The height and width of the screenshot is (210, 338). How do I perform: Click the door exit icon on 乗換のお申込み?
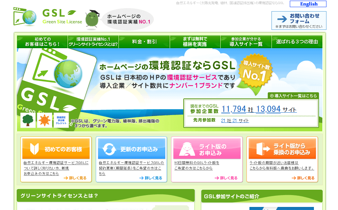pos(263,149)
